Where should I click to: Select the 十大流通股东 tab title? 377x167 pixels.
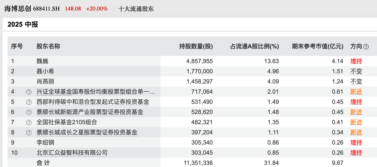point(136,9)
